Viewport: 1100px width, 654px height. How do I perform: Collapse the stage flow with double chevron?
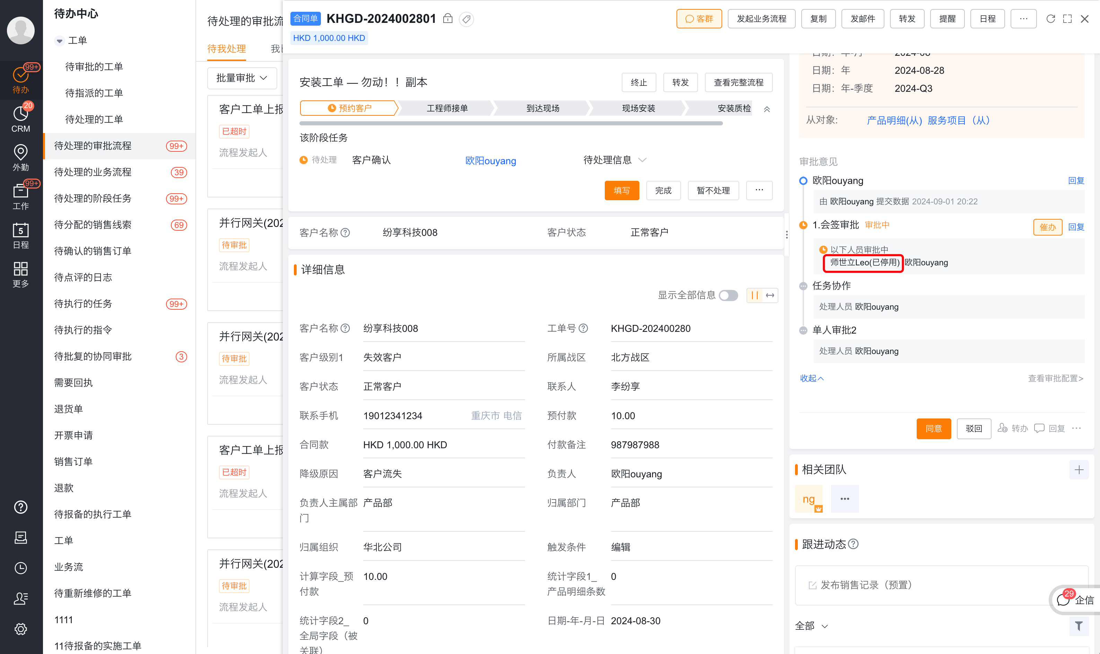coord(767,109)
